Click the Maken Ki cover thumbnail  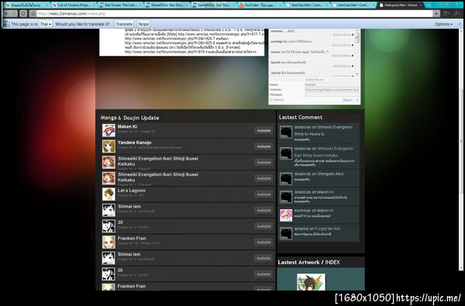coord(108,130)
